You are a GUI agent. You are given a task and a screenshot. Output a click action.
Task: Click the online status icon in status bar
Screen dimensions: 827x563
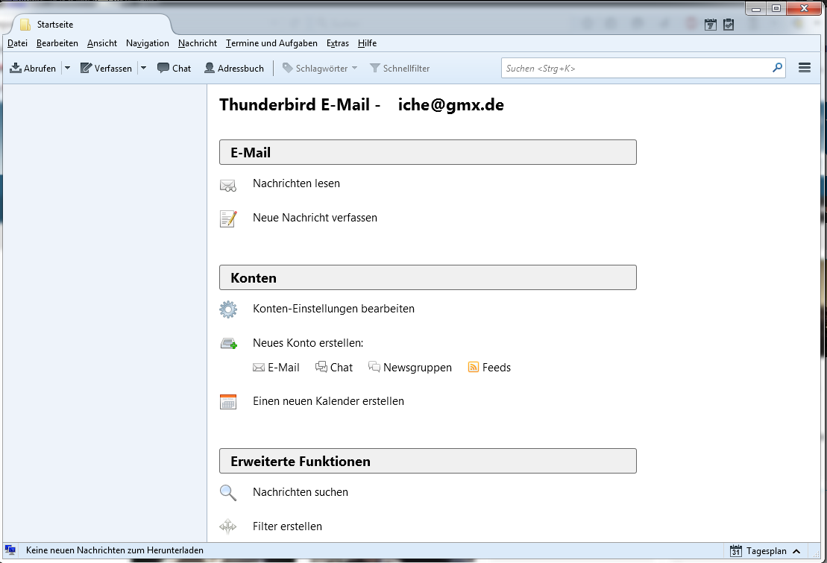(x=10, y=550)
